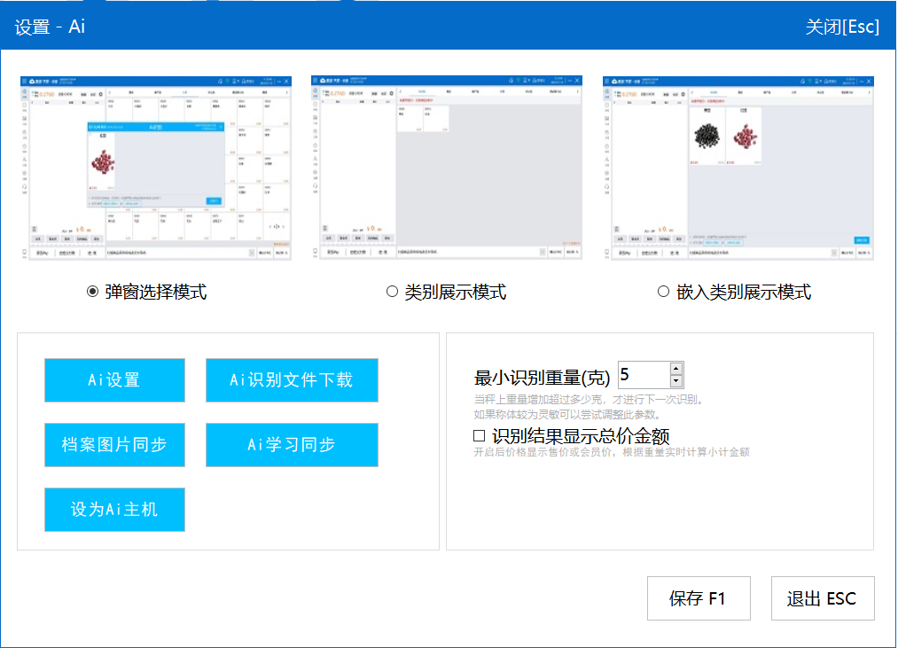Screen dimensions: 898x648
Task: Enable the 识别结果显示总价金额 checkbox
Action: coord(480,436)
